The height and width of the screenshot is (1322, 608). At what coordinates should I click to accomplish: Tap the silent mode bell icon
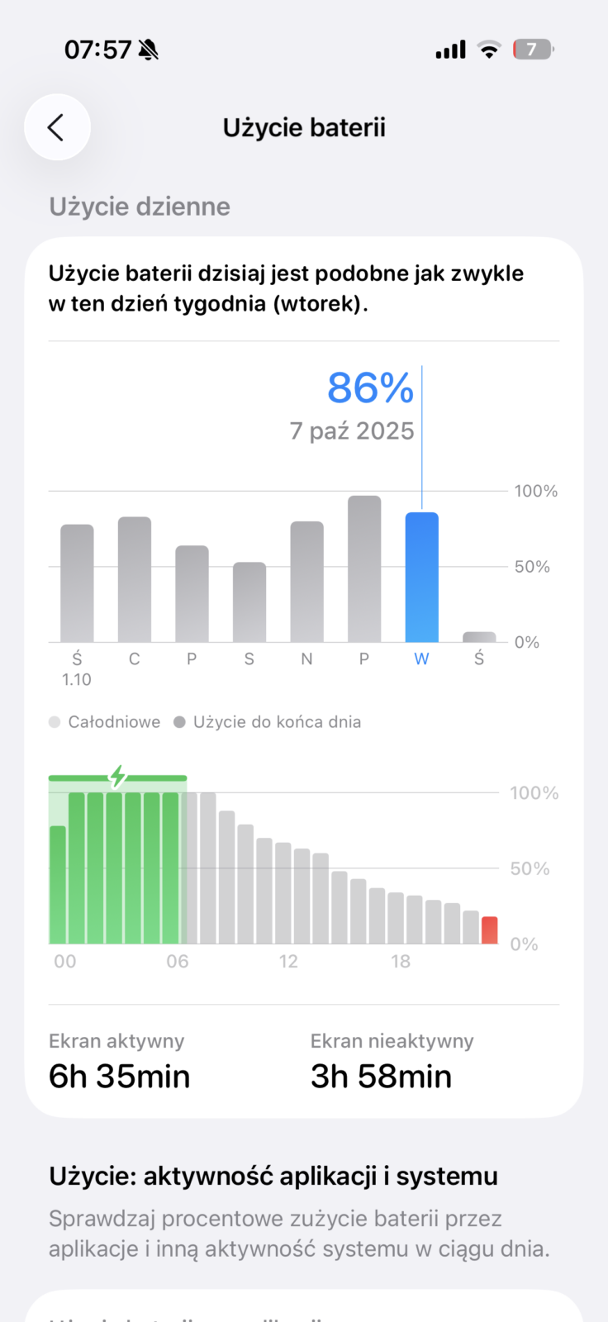pyautogui.click(x=149, y=50)
